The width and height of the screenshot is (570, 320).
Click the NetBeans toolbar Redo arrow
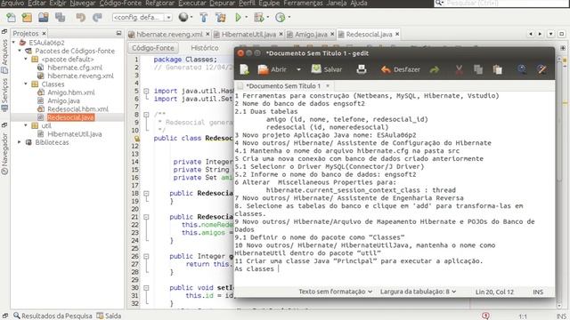click(x=97, y=17)
